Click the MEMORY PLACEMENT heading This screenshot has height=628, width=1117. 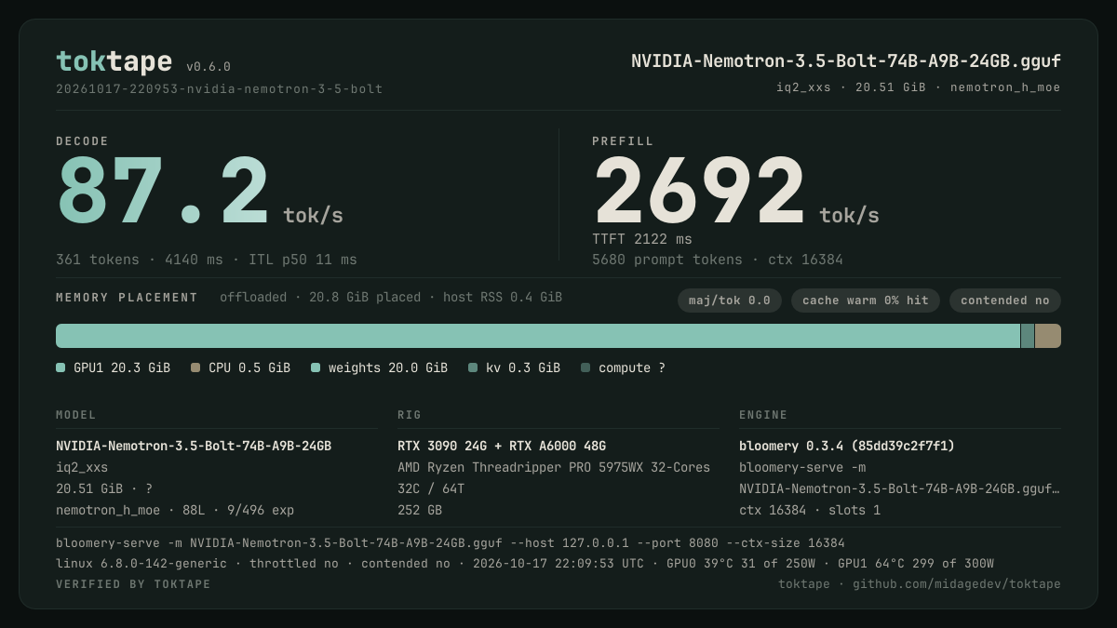click(x=127, y=298)
